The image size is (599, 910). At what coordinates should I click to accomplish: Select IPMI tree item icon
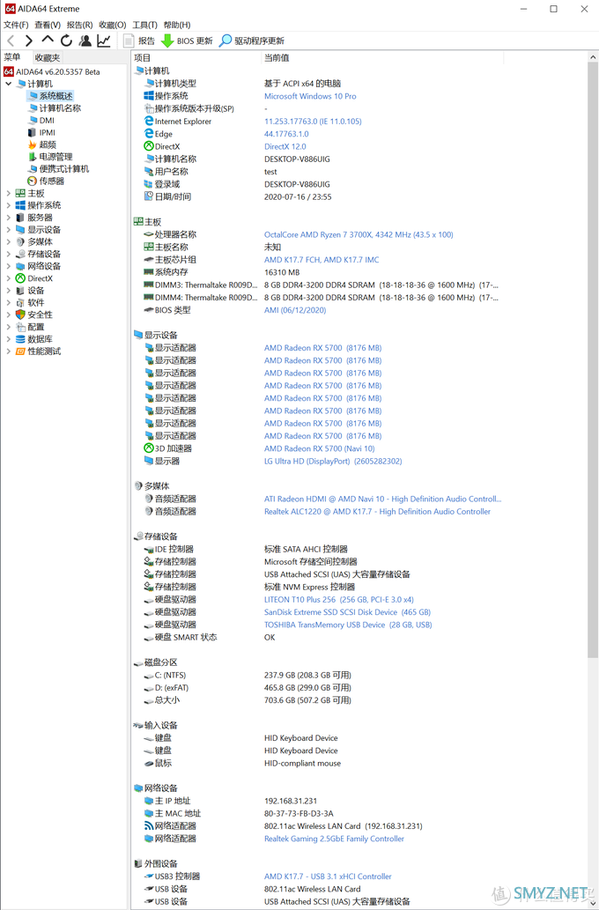coord(33,132)
